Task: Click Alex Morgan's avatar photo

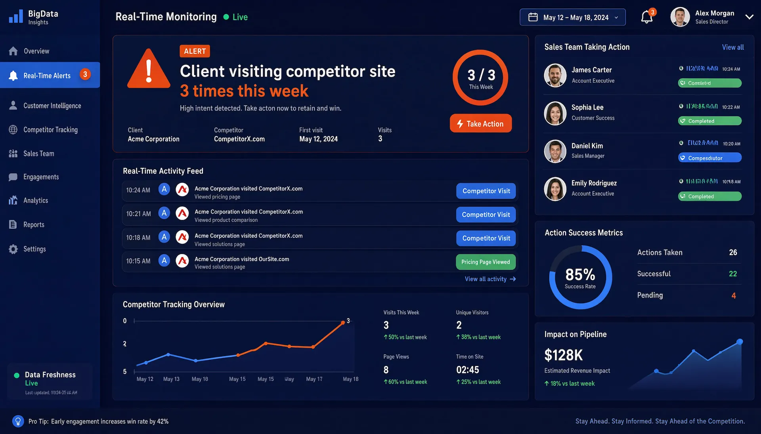Action: pos(680,17)
